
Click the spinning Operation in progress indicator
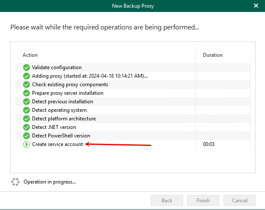point(15,182)
